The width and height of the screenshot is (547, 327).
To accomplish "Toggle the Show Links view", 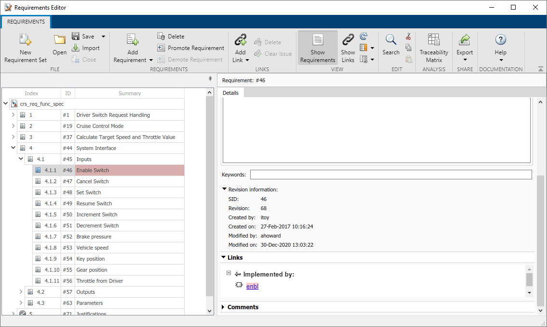I will point(348,48).
